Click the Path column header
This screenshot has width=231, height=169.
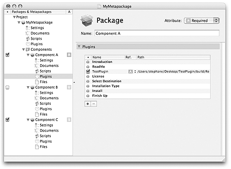173,57
